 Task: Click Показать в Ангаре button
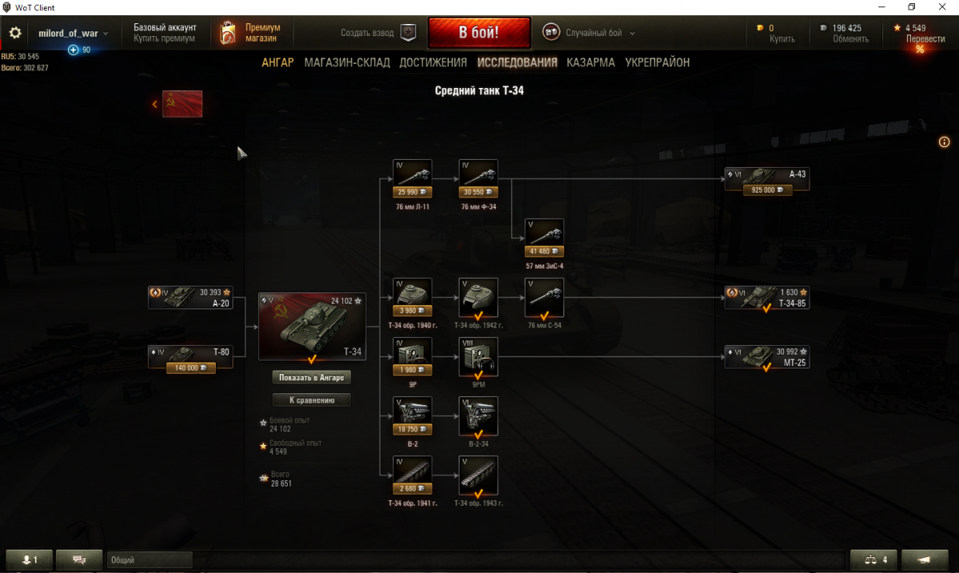tap(312, 377)
